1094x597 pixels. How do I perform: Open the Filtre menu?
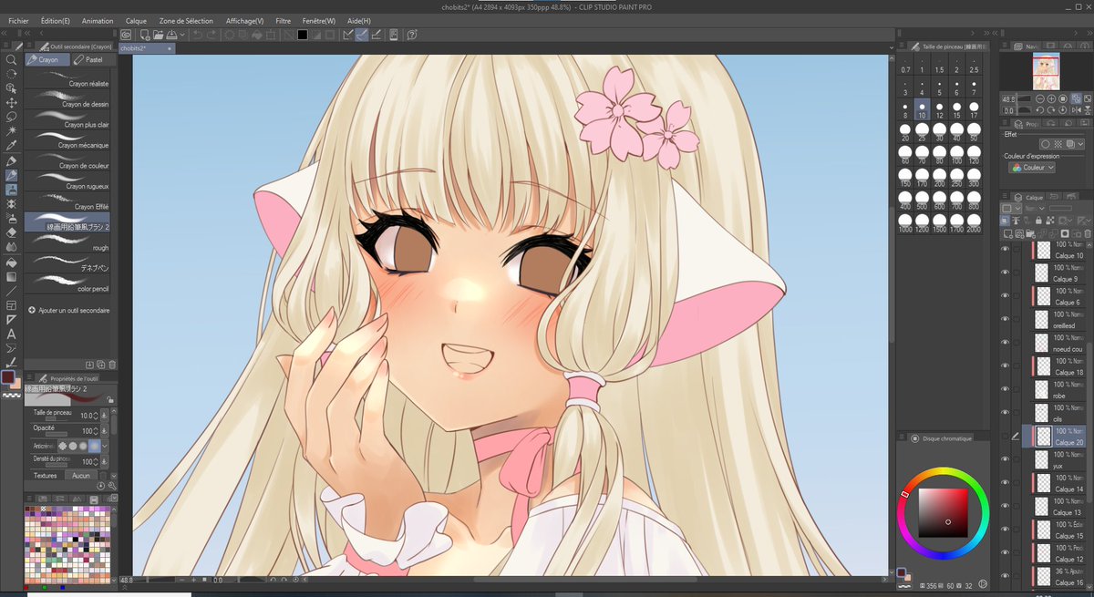pos(284,20)
